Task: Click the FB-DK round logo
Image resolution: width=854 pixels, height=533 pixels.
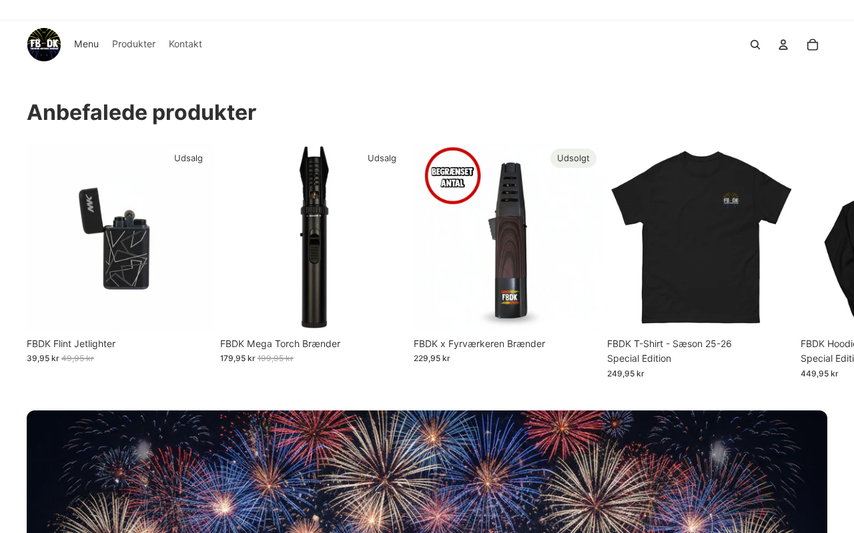Action: tap(44, 45)
